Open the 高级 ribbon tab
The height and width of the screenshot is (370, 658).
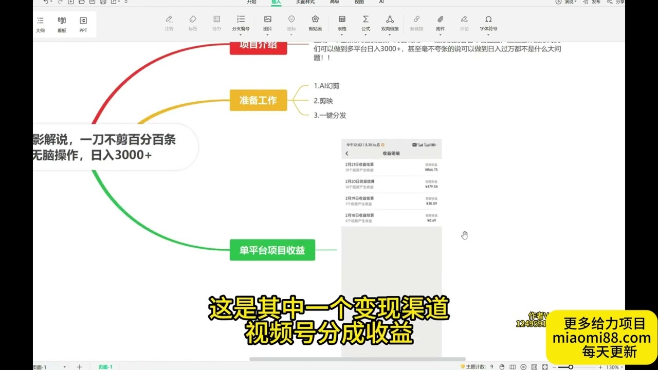pyautogui.click(x=335, y=2)
